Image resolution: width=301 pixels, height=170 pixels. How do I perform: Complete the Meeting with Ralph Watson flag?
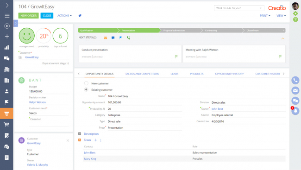(x=280, y=57)
